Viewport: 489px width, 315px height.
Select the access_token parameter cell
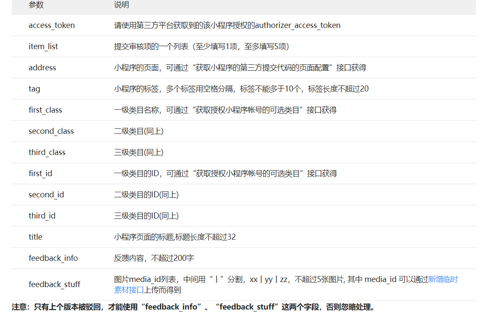52,25
